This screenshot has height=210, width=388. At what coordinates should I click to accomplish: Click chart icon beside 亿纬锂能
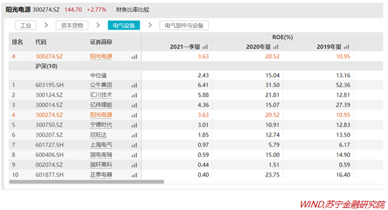134,105
